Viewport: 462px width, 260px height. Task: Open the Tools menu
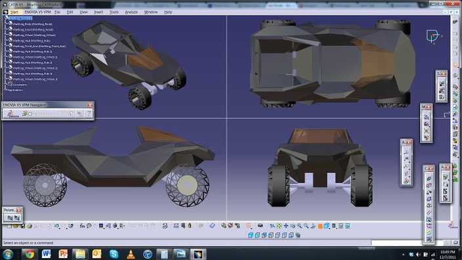pos(114,12)
